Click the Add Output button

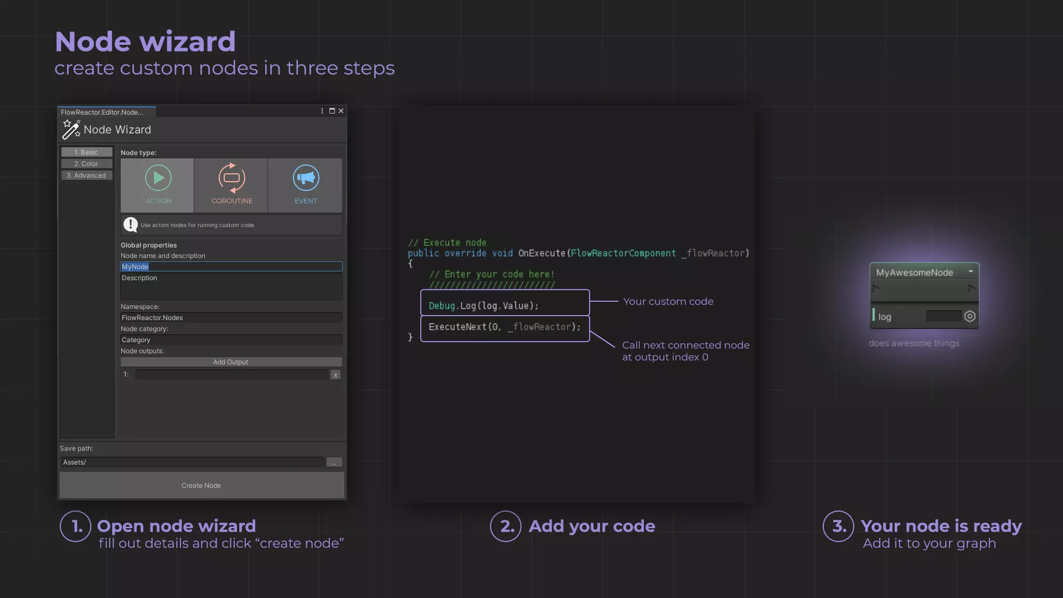[x=231, y=362]
